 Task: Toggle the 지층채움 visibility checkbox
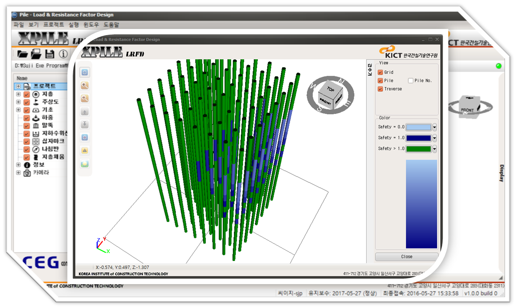tap(27, 157)
